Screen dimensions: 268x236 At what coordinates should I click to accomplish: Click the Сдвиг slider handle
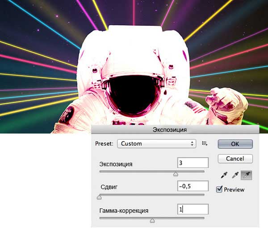[x=99, y=197]
